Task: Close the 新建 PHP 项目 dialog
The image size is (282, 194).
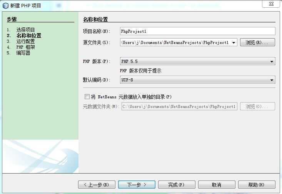Action: [271, 4]
